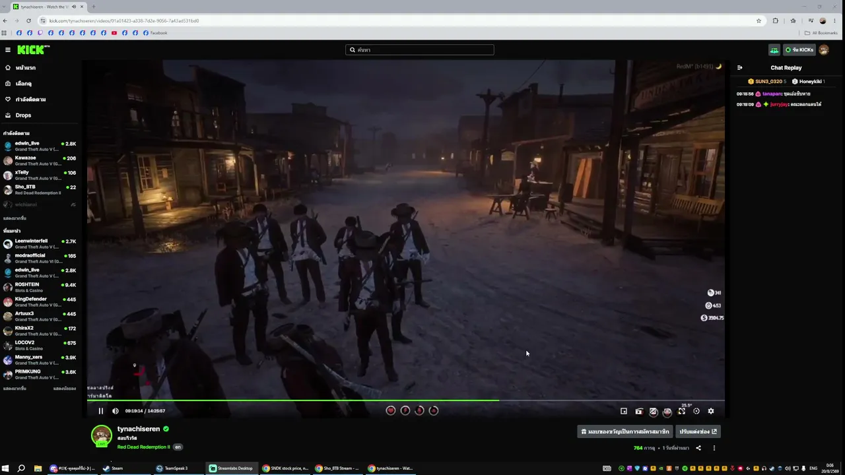Screen dimensions: 845x475
Task: Open the user profile avatar menu
Action: tap(824, 49)
